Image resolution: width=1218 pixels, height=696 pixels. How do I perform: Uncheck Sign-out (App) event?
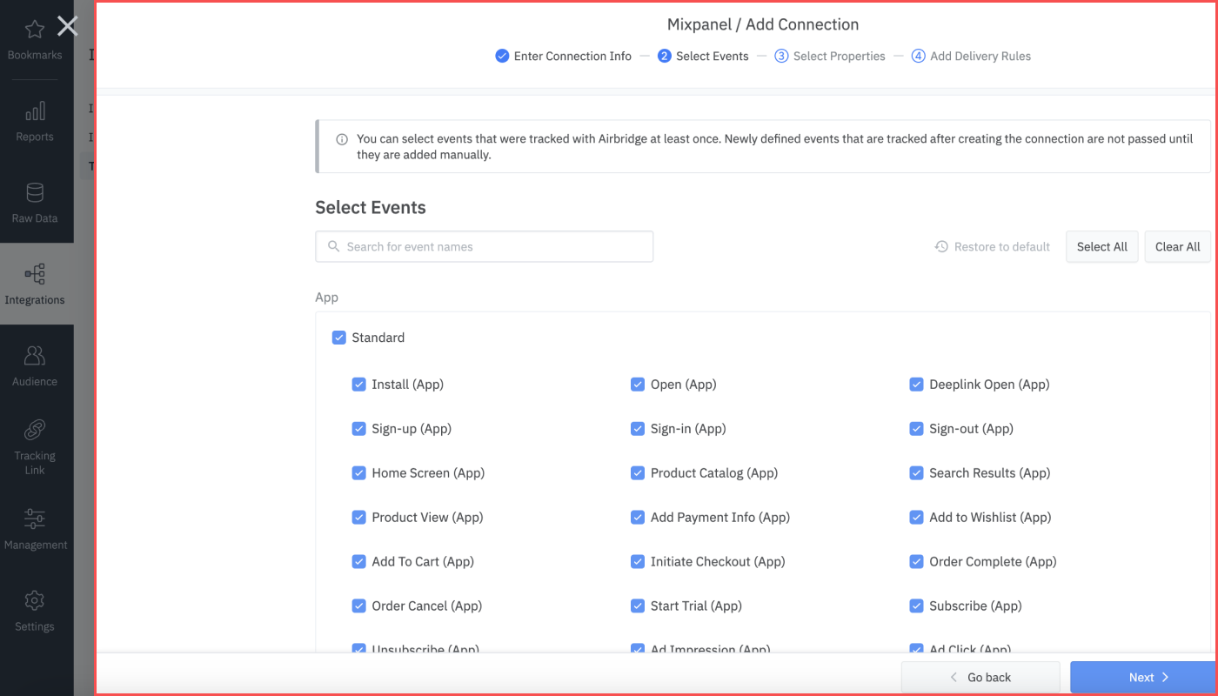click(x=916, y=428)
